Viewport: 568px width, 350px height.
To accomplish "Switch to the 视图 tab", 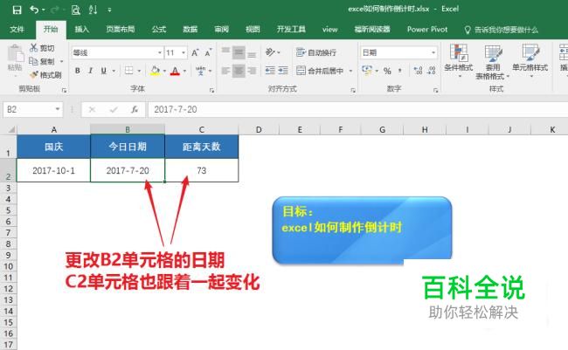I will pyautogui.click(x=253, y=30).
